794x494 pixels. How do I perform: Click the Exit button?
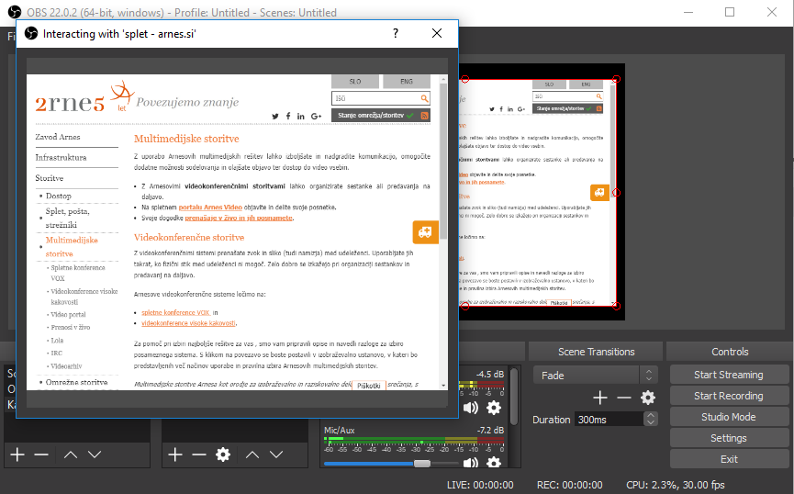click(729, 459)
